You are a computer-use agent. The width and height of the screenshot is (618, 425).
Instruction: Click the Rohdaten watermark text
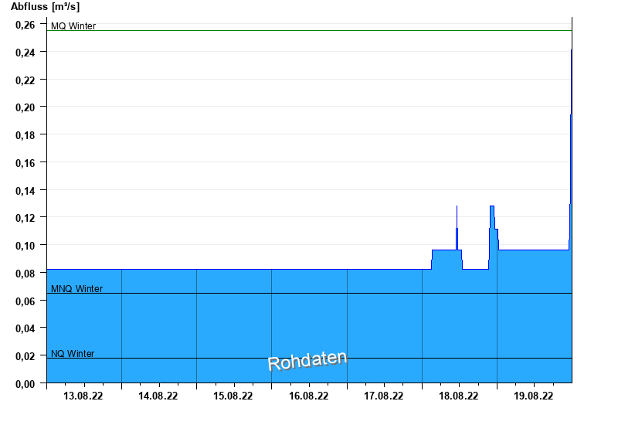coord(307,360)
